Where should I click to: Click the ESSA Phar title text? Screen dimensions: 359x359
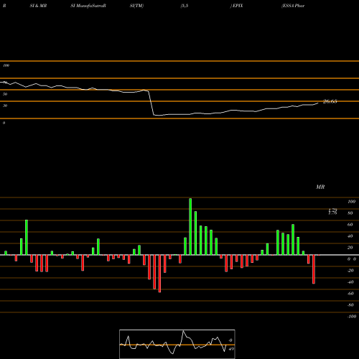293,6
